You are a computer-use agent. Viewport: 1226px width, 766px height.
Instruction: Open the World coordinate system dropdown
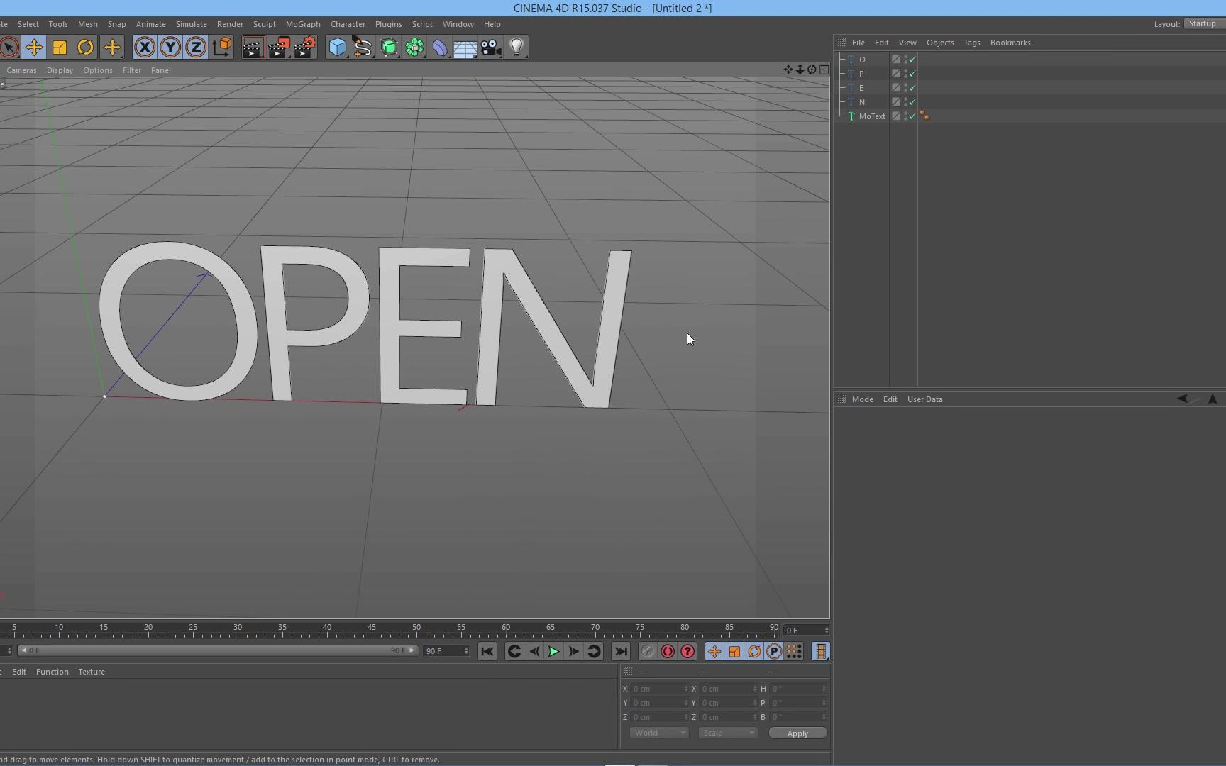tap(658, 733)
